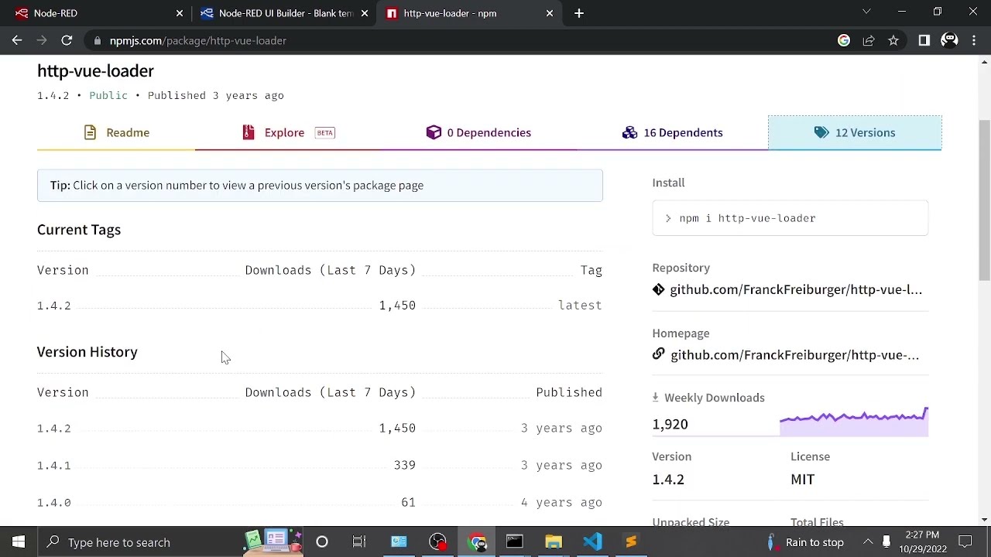Open the terminal app in taskbar

(x=515, y=542)
